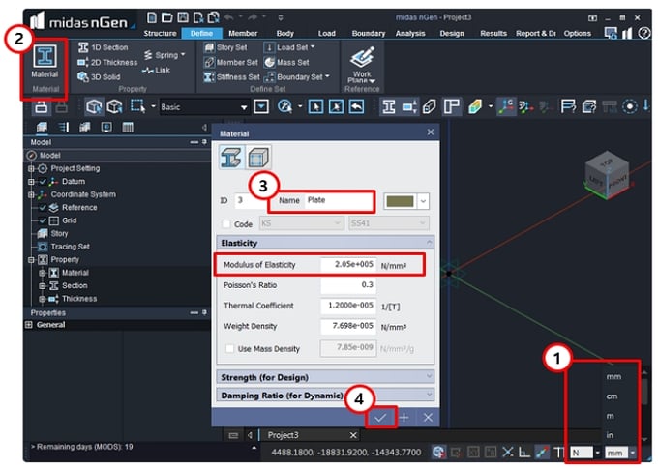Click the Modulus of Elasticity value field
Viewport: 658px width, 469px height.
(348, 264)
